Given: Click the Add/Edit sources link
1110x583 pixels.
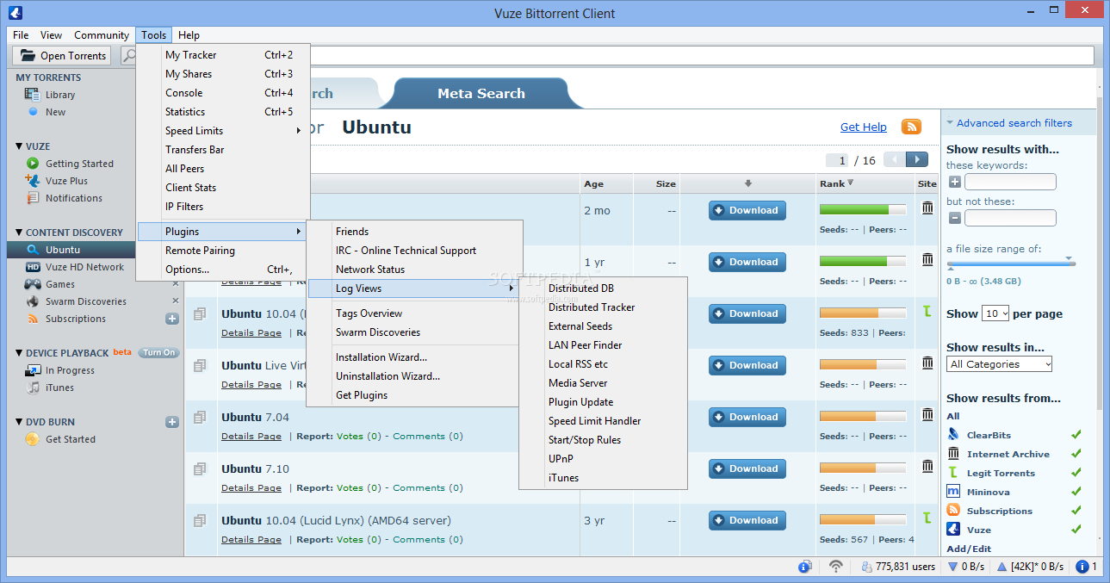Looking at the screenshot, I should (969, 549).
